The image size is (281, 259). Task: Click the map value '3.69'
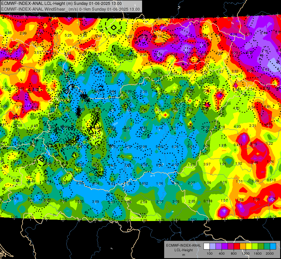(96, 202)
